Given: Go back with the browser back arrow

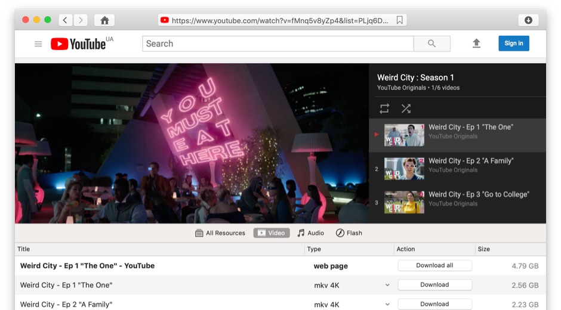Looking at the screenshot, I should pos(66,20).
